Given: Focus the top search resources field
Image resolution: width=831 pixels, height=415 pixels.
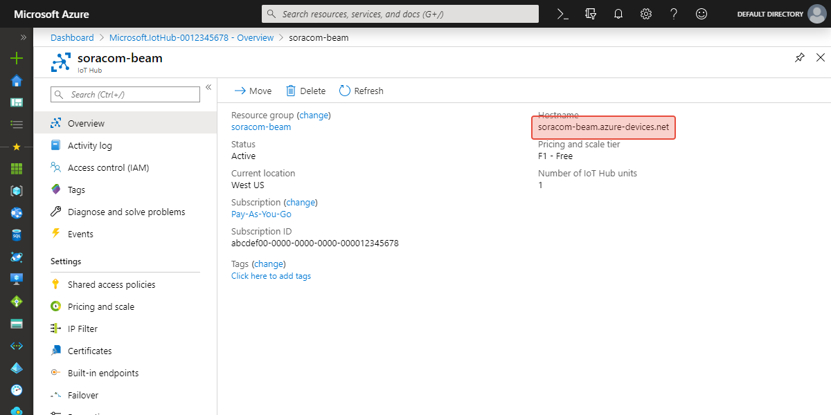Looking at the screenshot, I should coord(400,14).
